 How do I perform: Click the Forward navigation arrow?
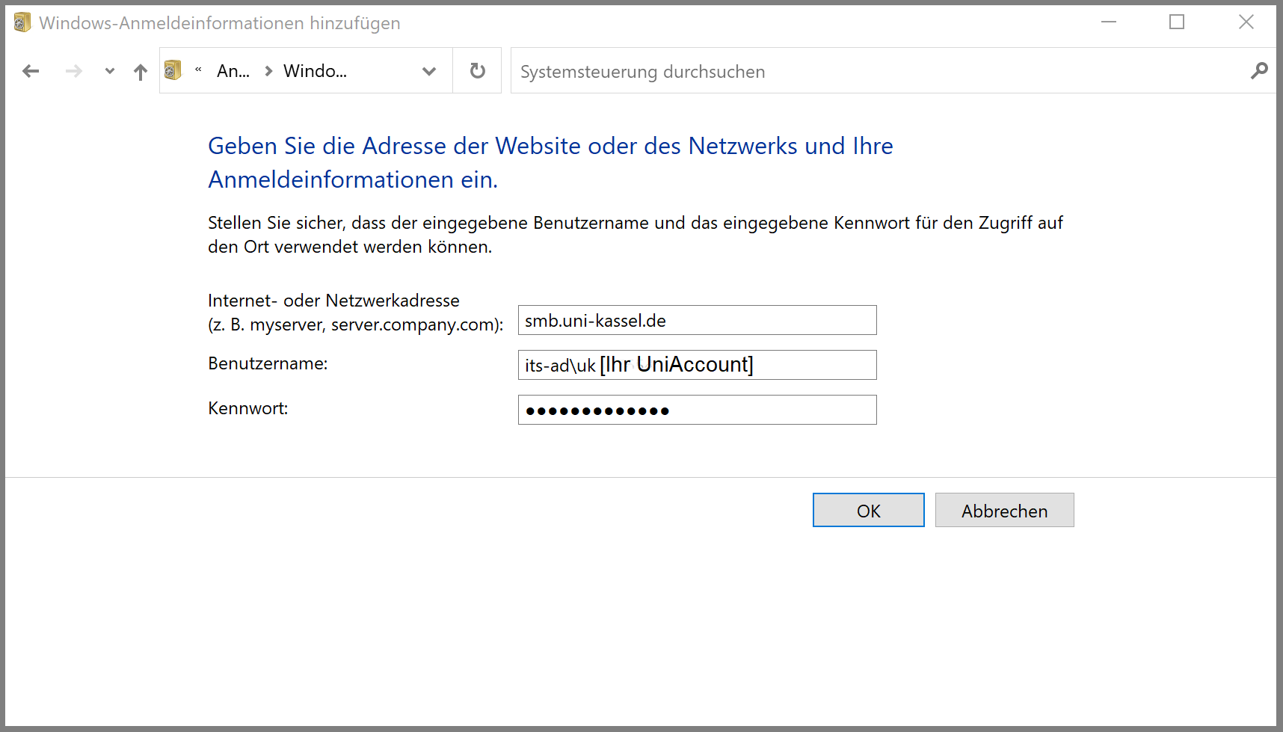pos(73,71)
